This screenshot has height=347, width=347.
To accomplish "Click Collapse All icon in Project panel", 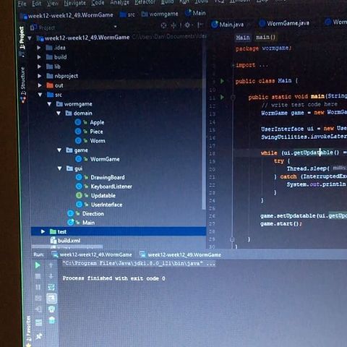I will (173, 25).
